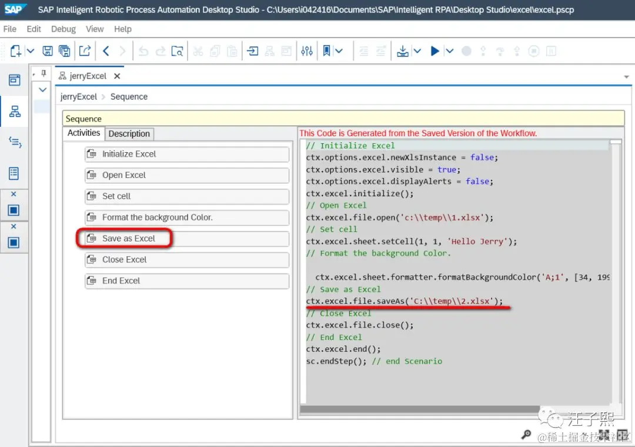
Task: Switch to the Description tab
Action: coord(129,134)
